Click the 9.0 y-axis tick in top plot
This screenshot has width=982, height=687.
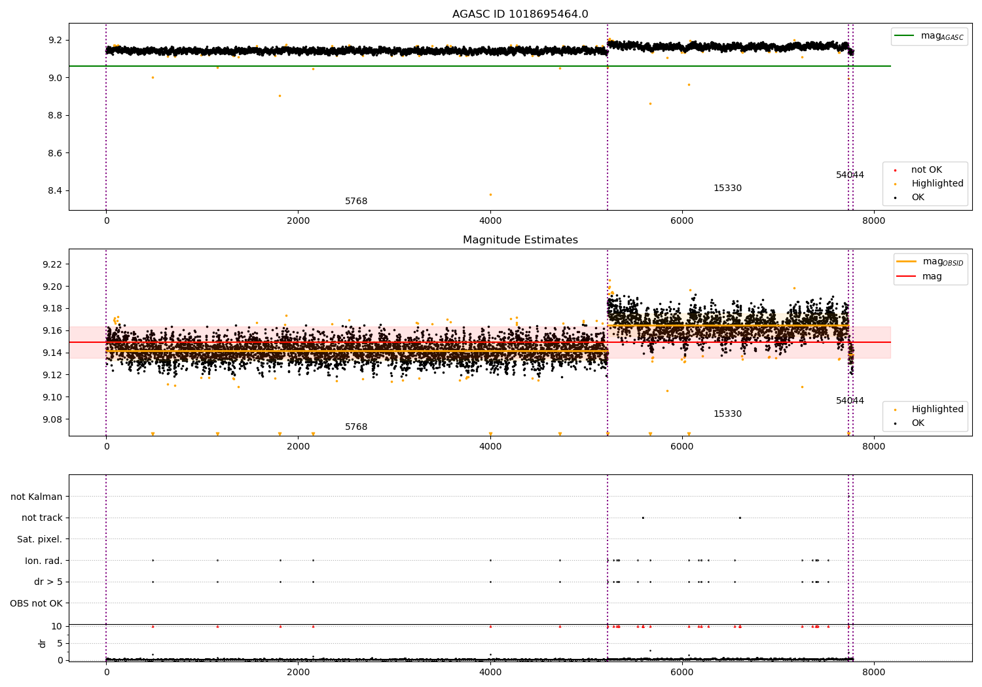coord(55,78)
